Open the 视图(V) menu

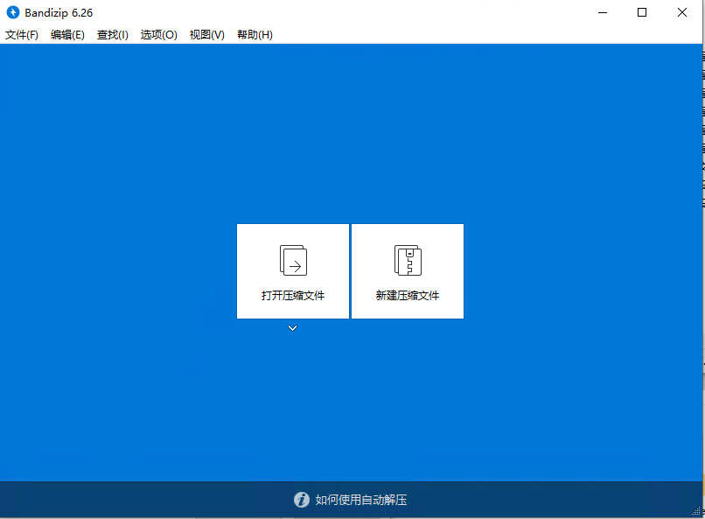pos(206,35)
